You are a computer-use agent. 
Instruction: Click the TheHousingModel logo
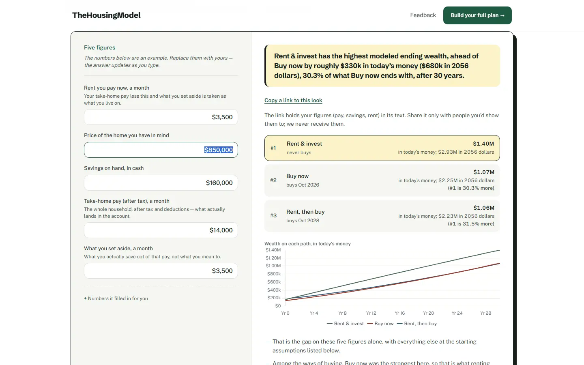(x=106, y=15)
